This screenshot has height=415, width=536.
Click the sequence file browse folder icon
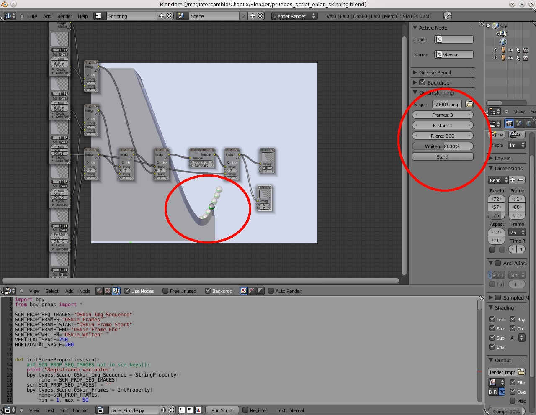[x=469, y=104]
